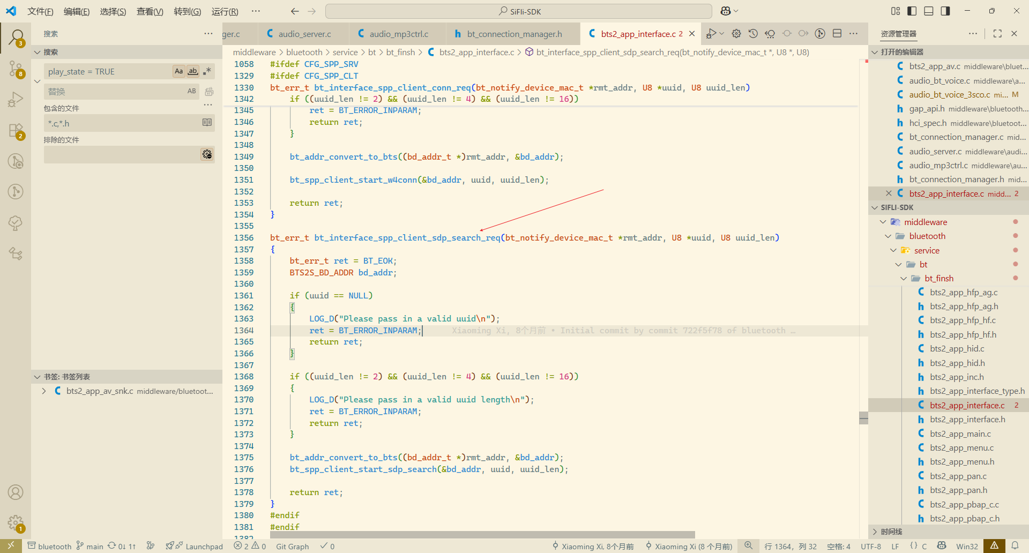Open the 文件(F) menu

click(40, 11)
